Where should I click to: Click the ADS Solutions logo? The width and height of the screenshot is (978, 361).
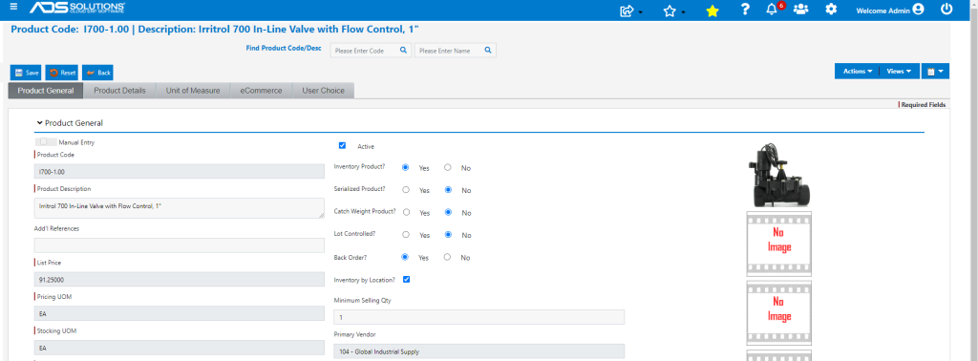point(77,8)
